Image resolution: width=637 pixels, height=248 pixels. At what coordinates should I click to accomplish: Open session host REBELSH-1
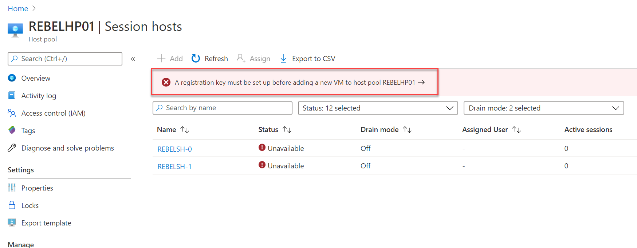(174, 167)
